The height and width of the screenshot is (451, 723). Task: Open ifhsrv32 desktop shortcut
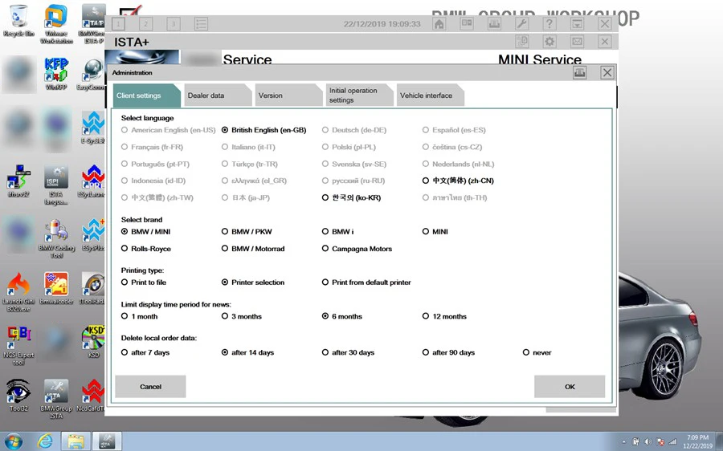click(x=19, y=181)
